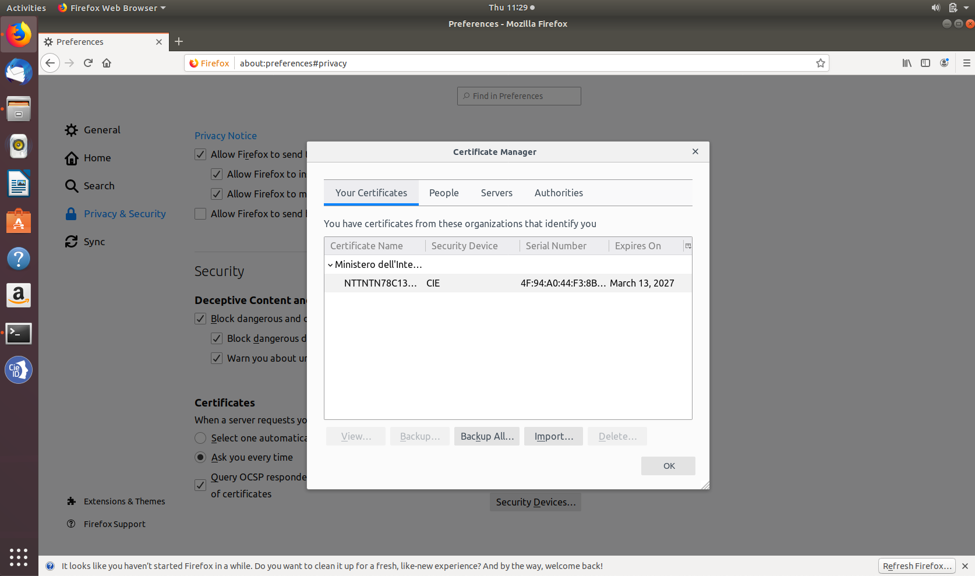Open the Firefox Web Browser app menu

click(112, 8)
